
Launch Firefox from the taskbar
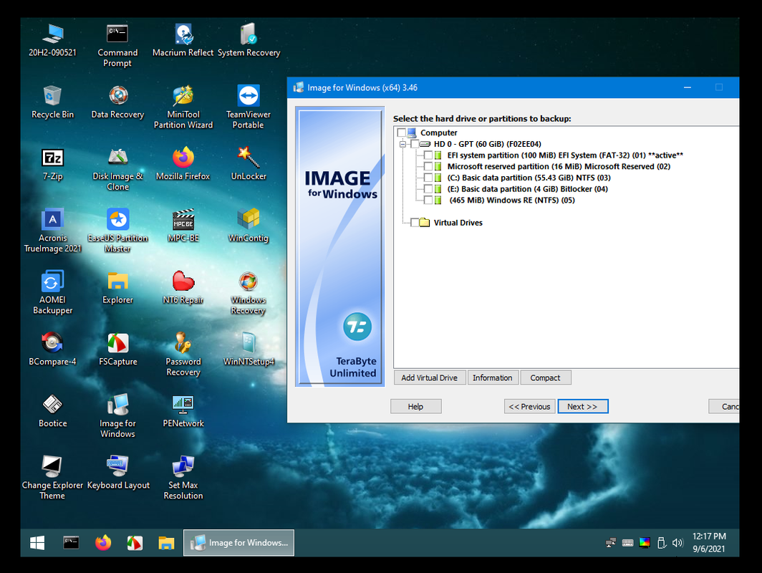coord(103,542)
